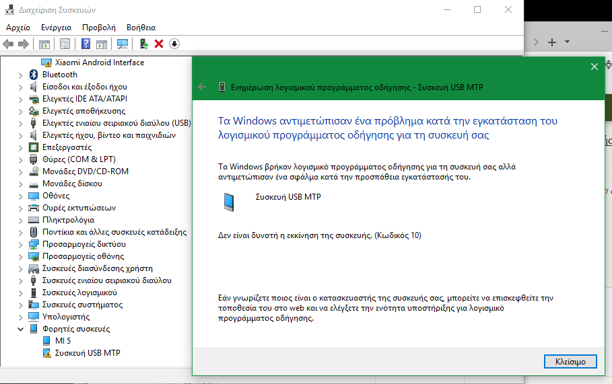Viewport: 612px width, 384px height.
Task: Expand the Θύρες (COM & LPT) node
Action: pos(21,159)
